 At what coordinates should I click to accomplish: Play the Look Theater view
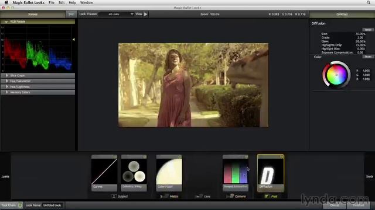146,14
